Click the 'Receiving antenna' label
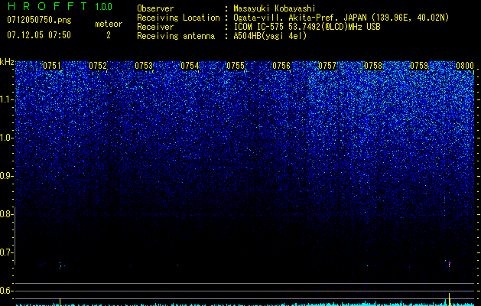The width and height of the screenshot is (481, 306). point(176,36)
